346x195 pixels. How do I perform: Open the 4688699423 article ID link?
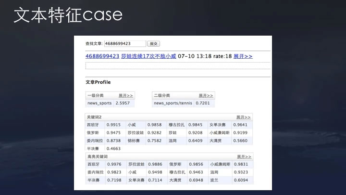(x=102, y=56)
